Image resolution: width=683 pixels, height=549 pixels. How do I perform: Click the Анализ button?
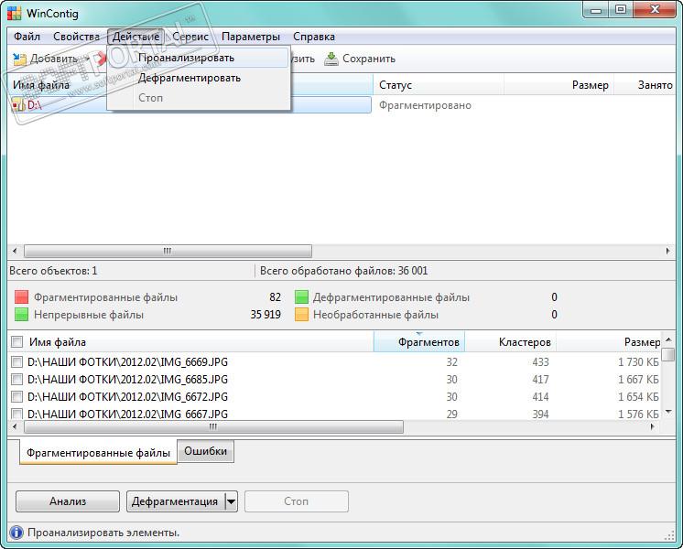click(x=68, y=501)
